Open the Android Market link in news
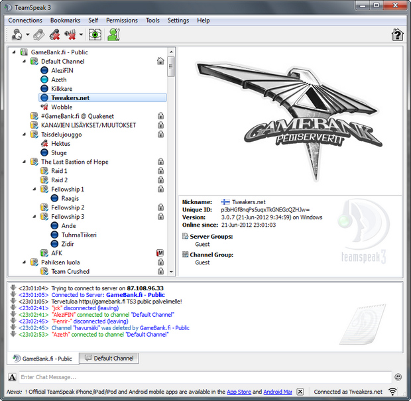This screenshot has height=401, width=411. (278, 392)
